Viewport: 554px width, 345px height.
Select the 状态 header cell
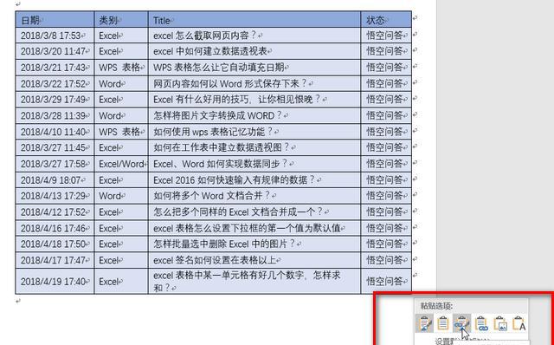tap(386, 19)
